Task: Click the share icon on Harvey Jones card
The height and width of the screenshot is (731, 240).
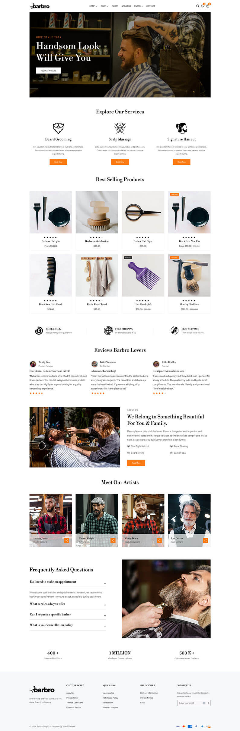Action: [x=67, y=540]
